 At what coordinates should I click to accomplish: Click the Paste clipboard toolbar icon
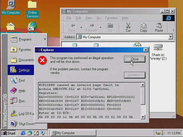tap(159, 25)
